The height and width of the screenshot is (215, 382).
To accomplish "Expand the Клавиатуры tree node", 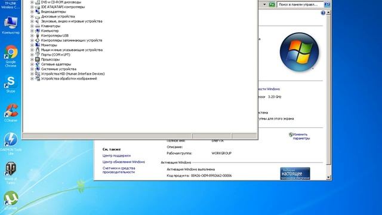I will tap(32, 26).
